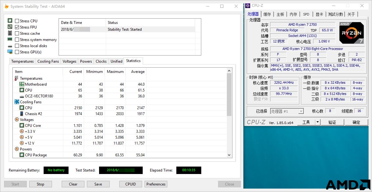Click the AMD Ryzen 7 logo in CPU-Z
Viewport: 372px width, 192px height.
click(352, 33)
